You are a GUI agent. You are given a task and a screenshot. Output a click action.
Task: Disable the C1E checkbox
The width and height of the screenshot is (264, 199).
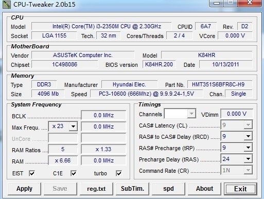tap(74, 173)
